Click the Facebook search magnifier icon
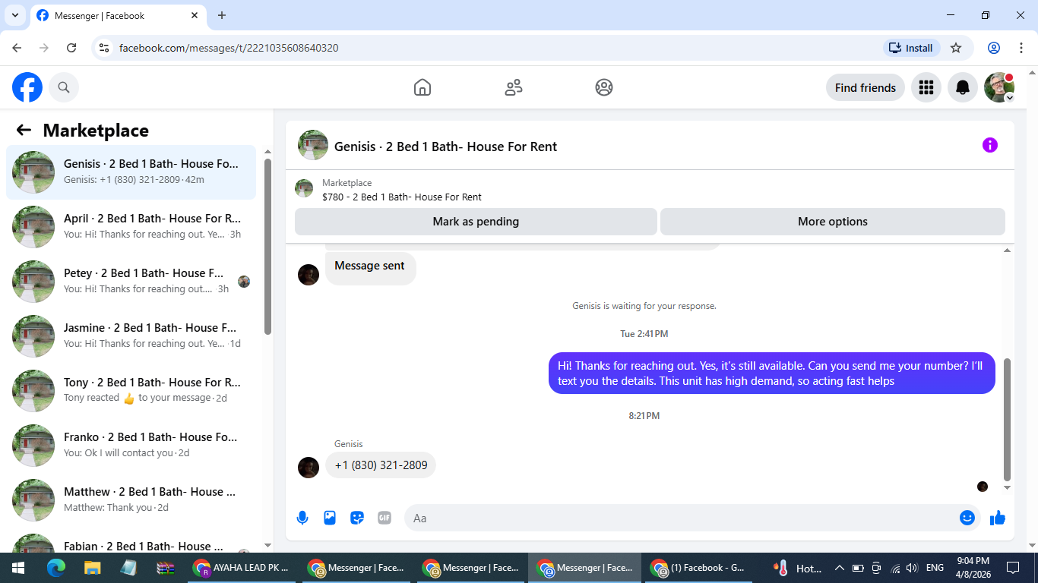The width and height of the screenshot is (1038, 583). tap(64, 87)
